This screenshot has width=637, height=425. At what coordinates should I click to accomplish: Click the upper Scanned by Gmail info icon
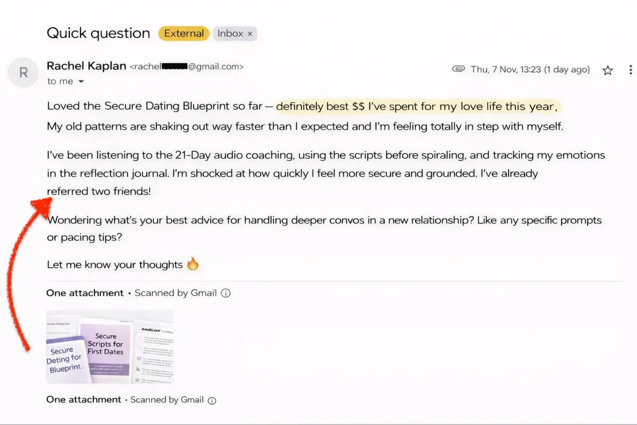tap(226, 293)
